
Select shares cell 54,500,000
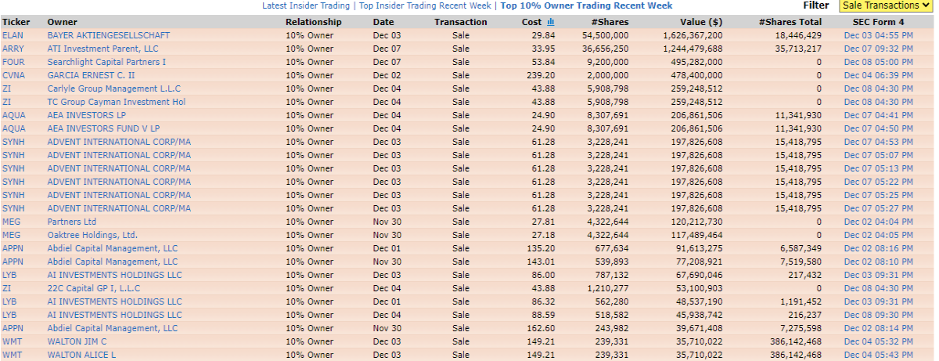[x=606, y=35]
